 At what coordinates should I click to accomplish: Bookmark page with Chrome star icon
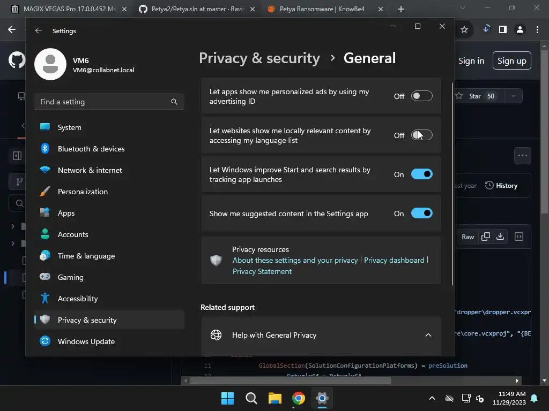(x=464, y=30)
